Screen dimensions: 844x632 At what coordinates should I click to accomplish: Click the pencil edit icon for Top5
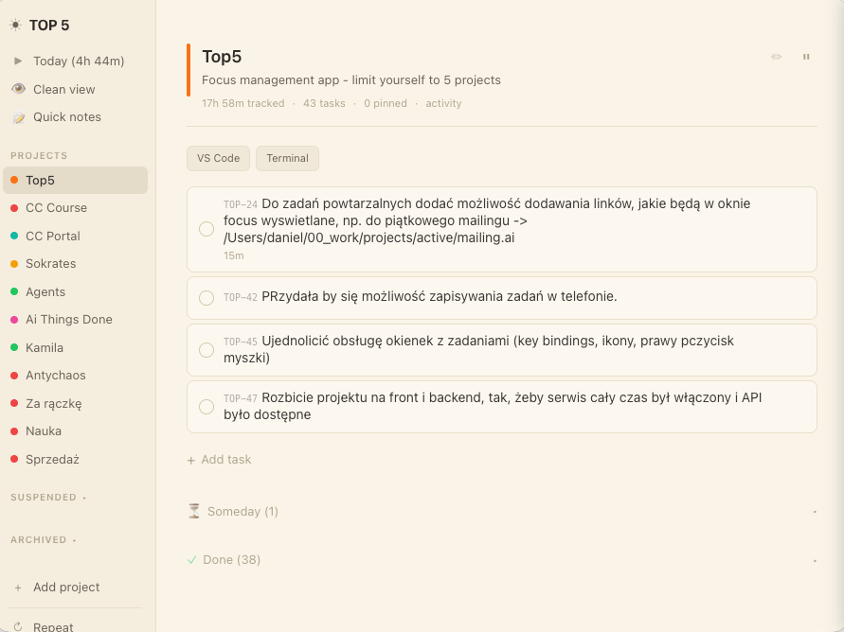(x=777, y=57)
